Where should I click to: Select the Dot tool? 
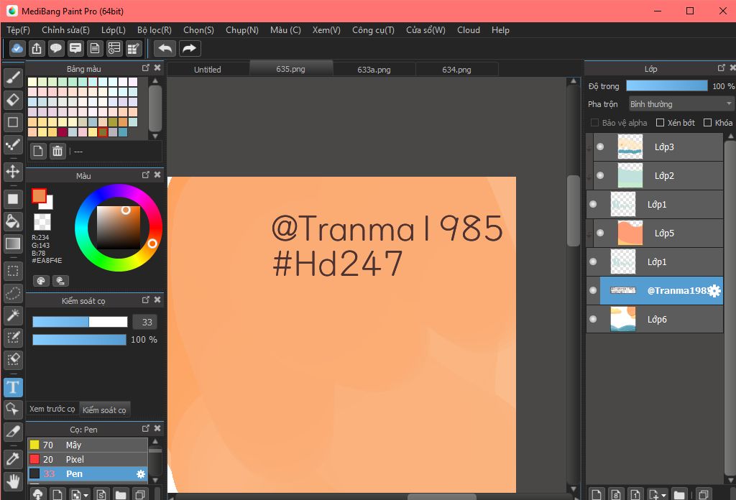click(13, 145)
